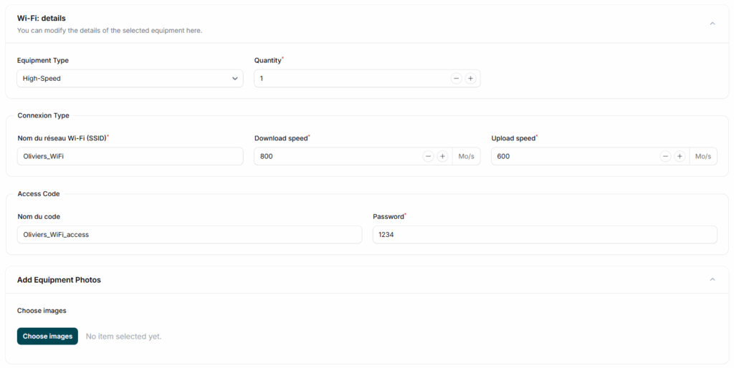
Task: Click the Mo/s unit beside Upload speed
Action: (x=703, y=156)
